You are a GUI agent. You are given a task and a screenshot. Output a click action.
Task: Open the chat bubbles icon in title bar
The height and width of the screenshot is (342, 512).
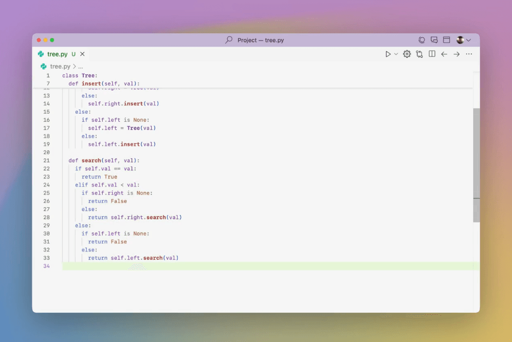pyautogui.click(x=434, y=40)
